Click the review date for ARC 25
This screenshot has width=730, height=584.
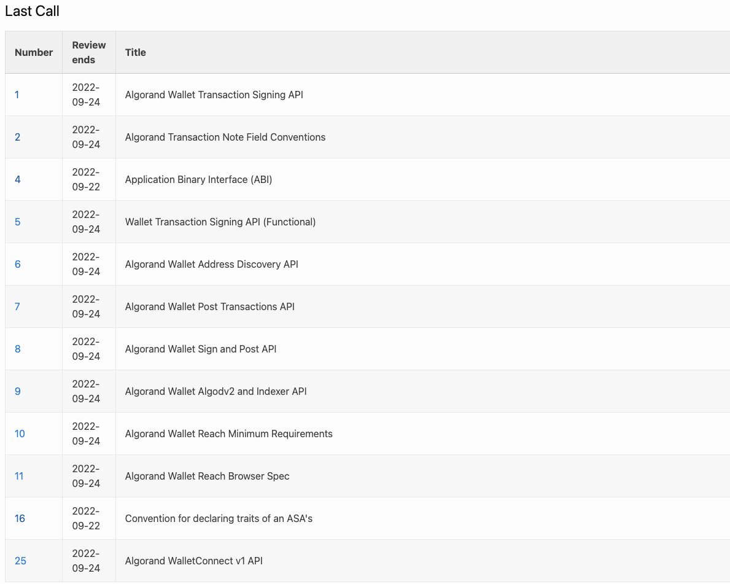coord(86,561)
